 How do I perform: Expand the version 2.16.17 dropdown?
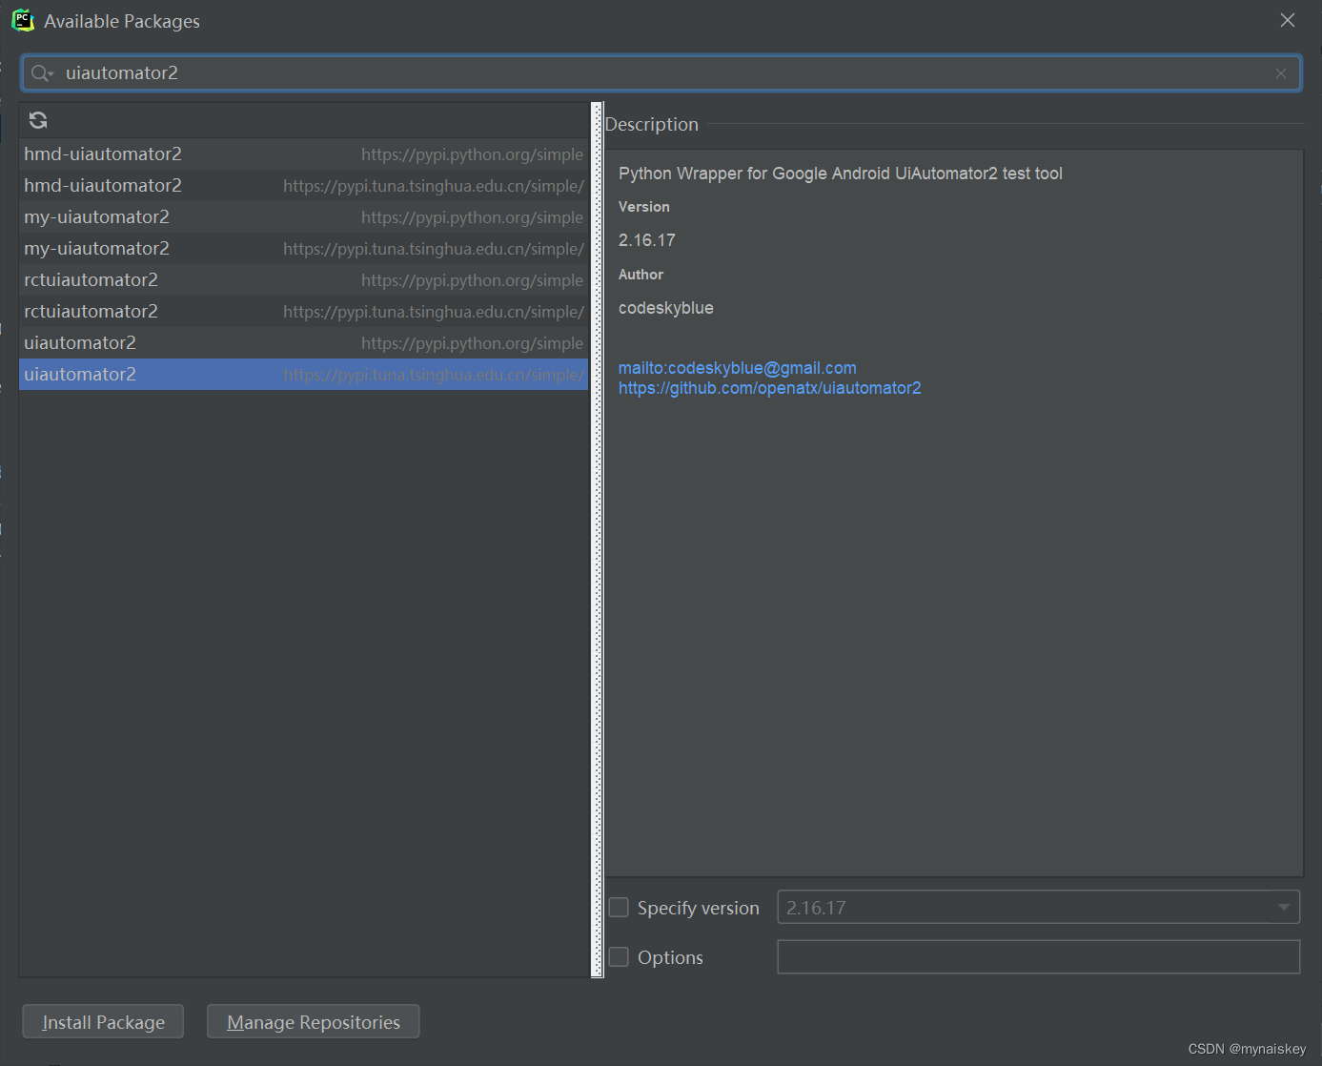click(1283, 908)
